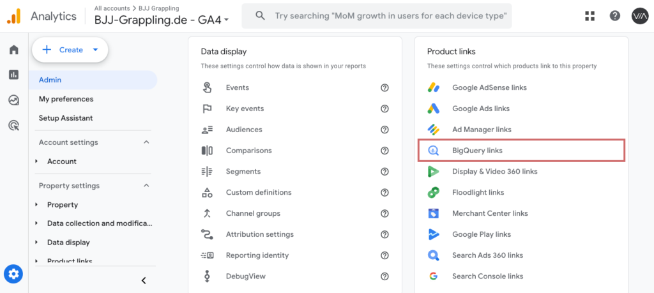This screenshot has height=293, width=654.
Task: Click the blue Admin gear icon
Action: [13, 274]
